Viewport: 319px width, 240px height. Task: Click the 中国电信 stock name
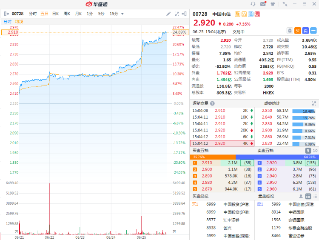coord(222,14)
